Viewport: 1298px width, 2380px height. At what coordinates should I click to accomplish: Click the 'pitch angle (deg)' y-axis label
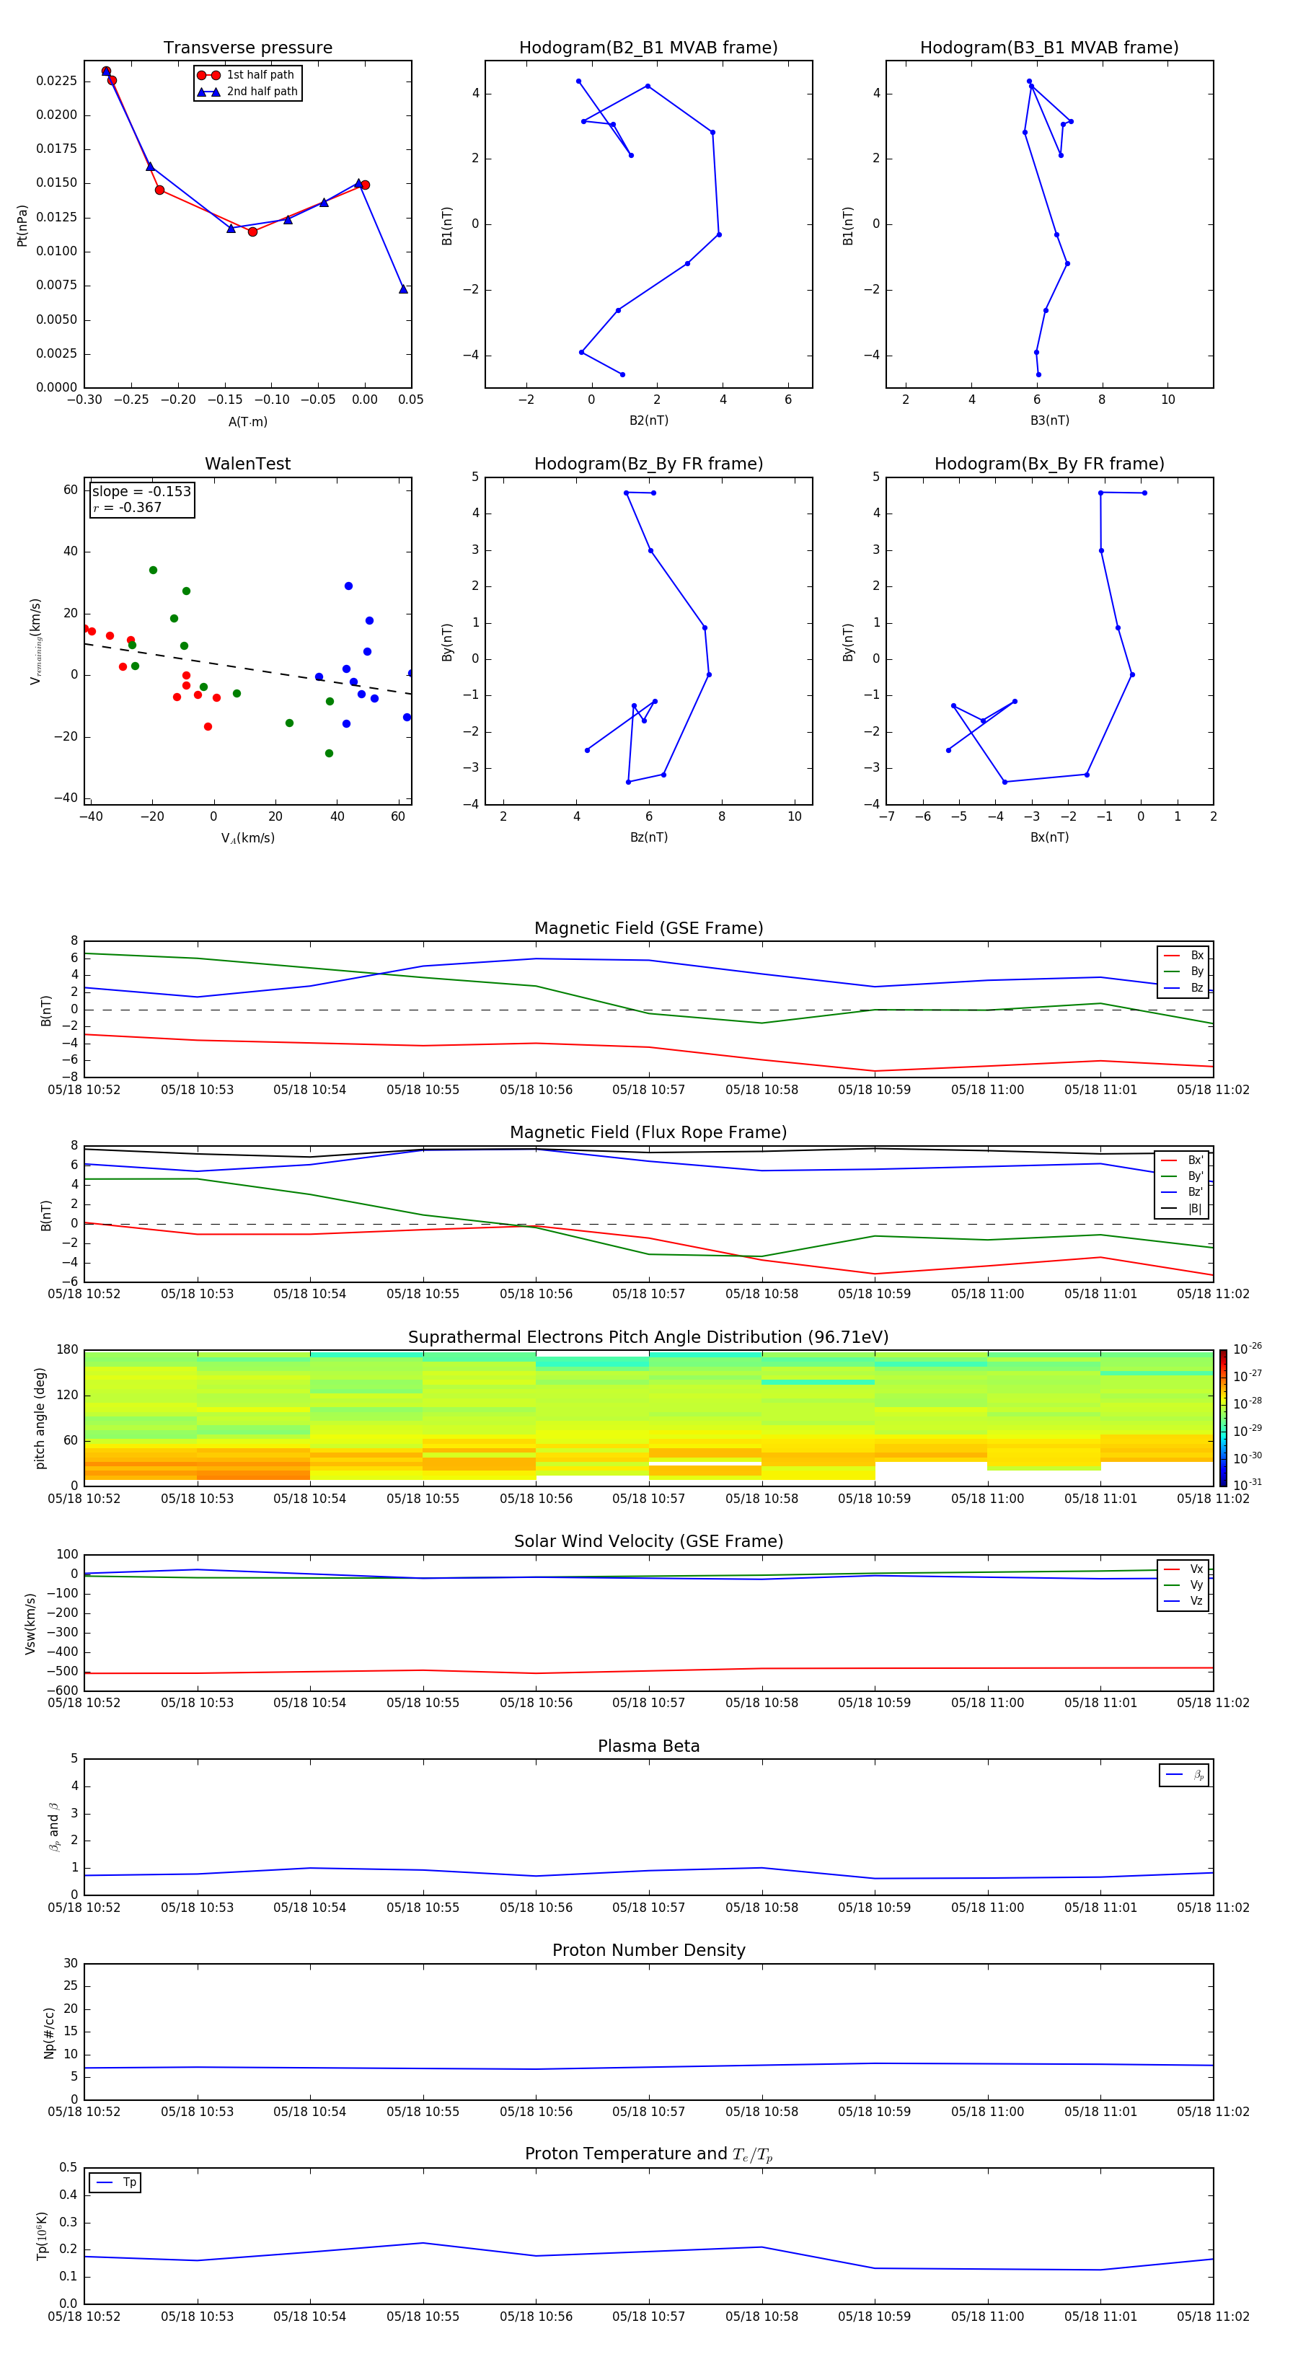click(40, 1418)
